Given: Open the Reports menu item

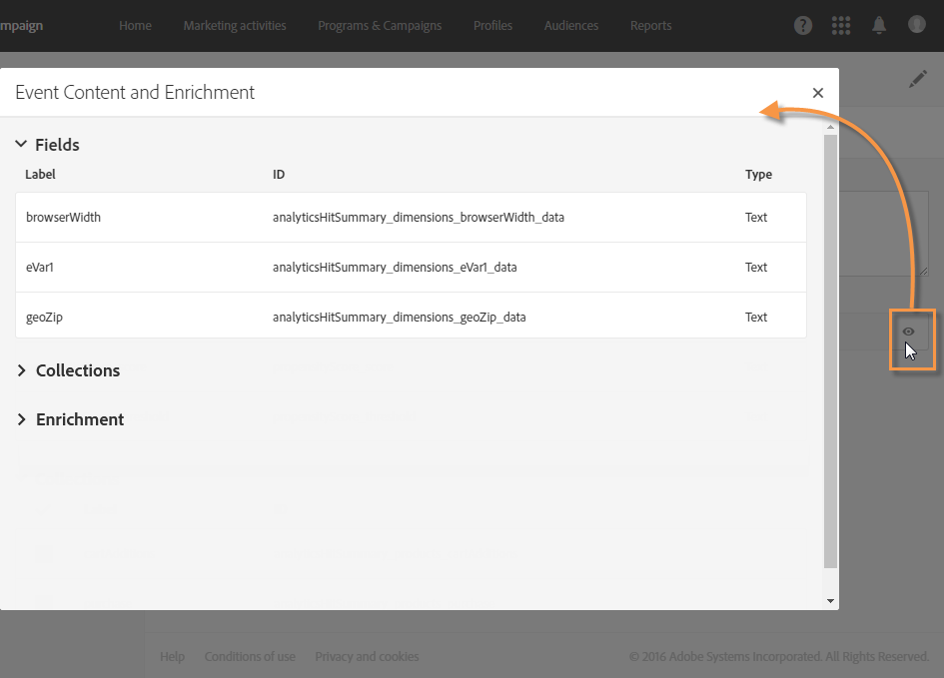Looking at the screenshot, I should 650,25.
